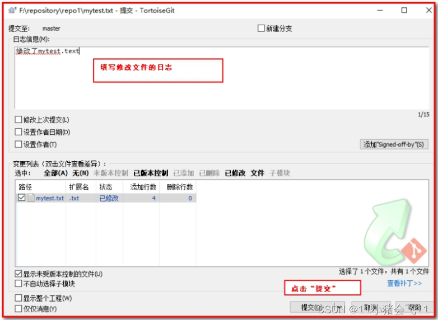Click the 已修改 status cell
Viewport: 438px width, 320px height.
coord(109,199)
